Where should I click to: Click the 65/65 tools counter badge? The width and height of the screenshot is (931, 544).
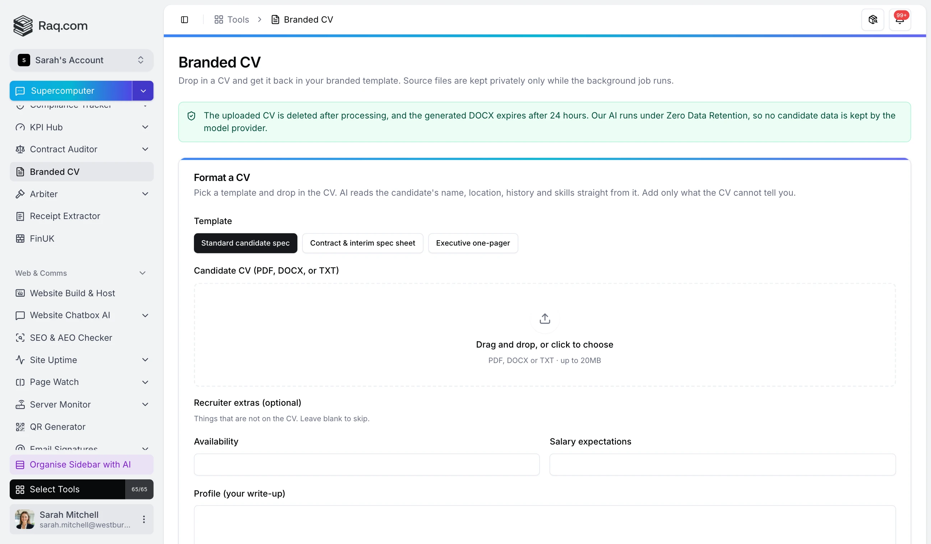tap(139, 489)
